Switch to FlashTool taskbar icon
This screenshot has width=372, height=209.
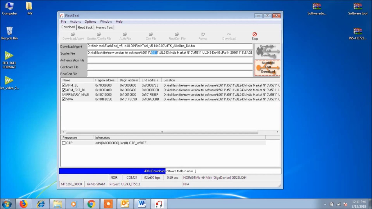coord(159,204)
